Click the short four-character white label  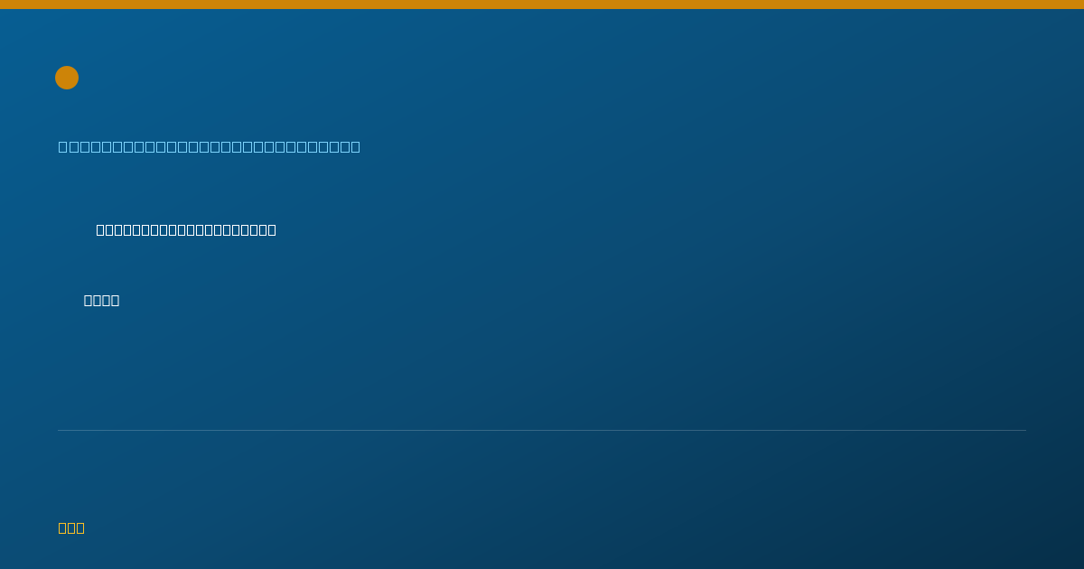click(101, 300)
